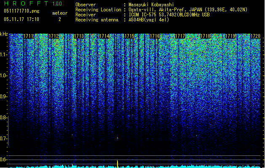The width and height of the screenshot is (265, 168).
Task: Click the 1712 time marker
Action: tap(54, 36)
